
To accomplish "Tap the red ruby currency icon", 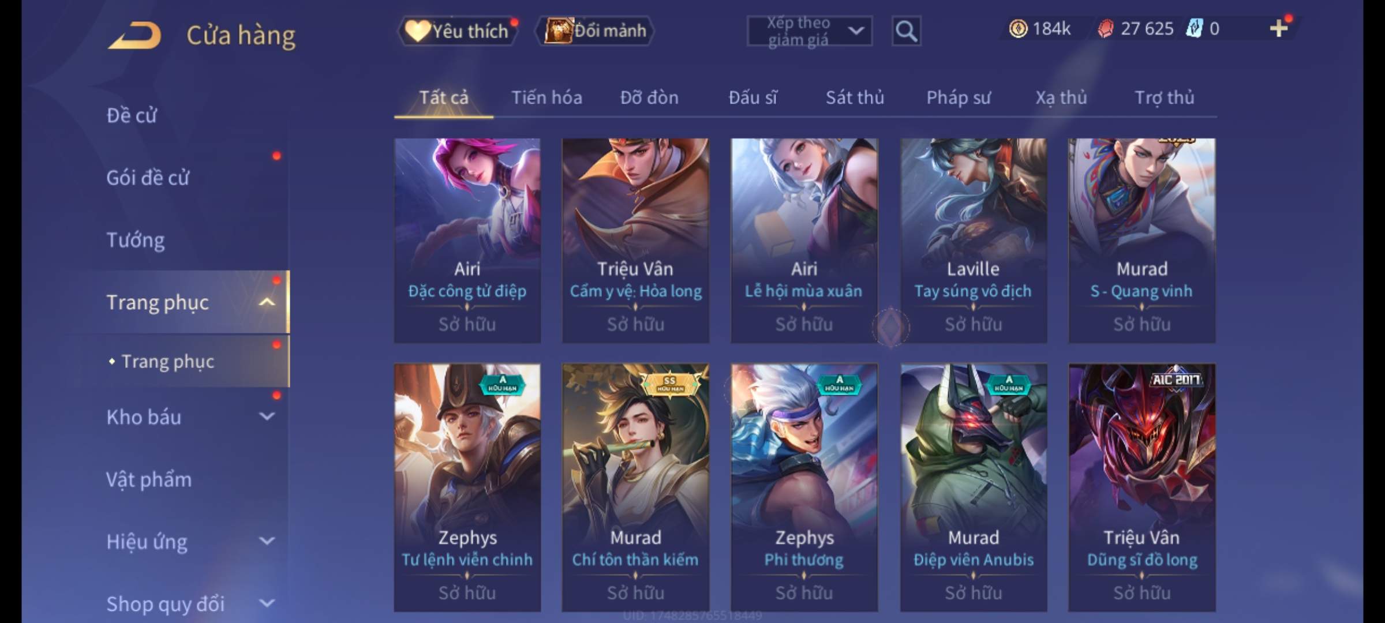I will click(1105, 29).
